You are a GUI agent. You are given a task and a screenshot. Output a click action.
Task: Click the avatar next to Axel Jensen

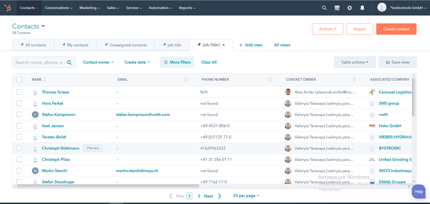point(35,126)
